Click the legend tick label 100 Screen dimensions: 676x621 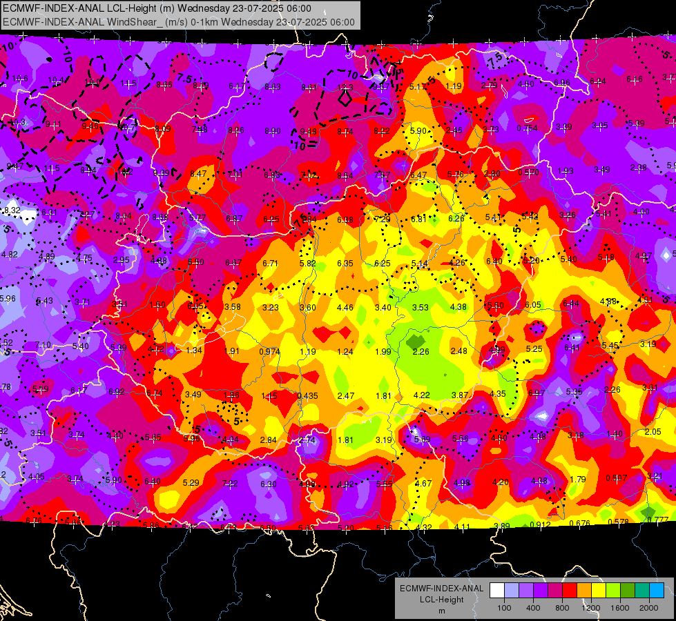[x=504, y=608]
